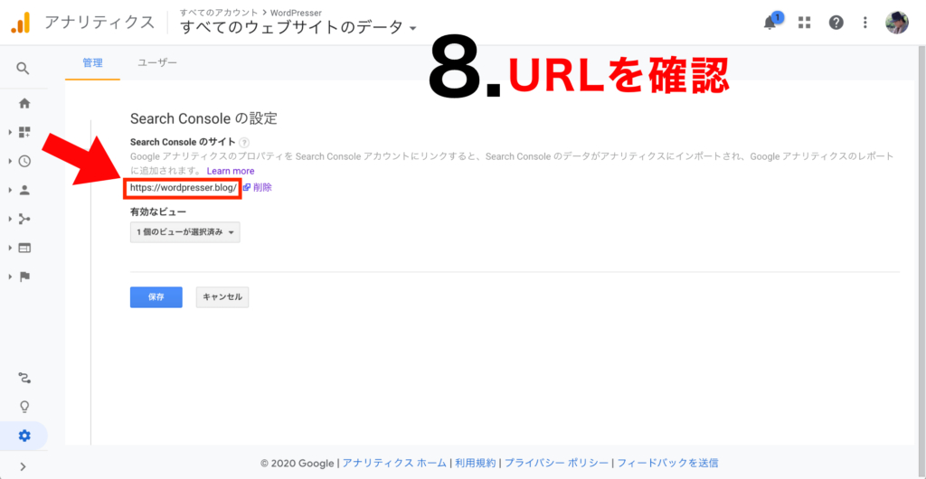This screenshot has width=926, height=479.
Task: Open the Audience person icon
Action: pyautogui.click(x=24, y=190)
